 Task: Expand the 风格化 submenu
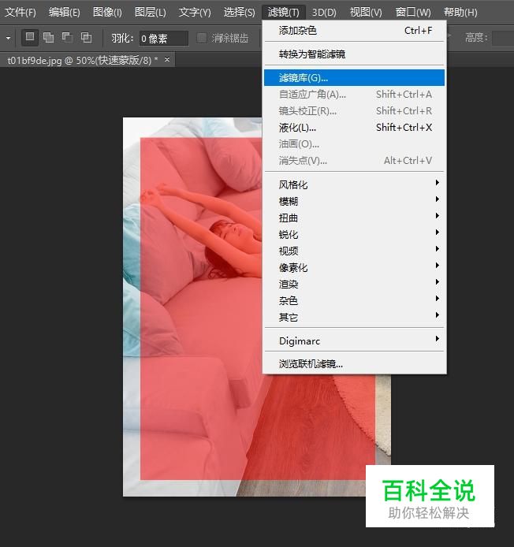[354, 184]
